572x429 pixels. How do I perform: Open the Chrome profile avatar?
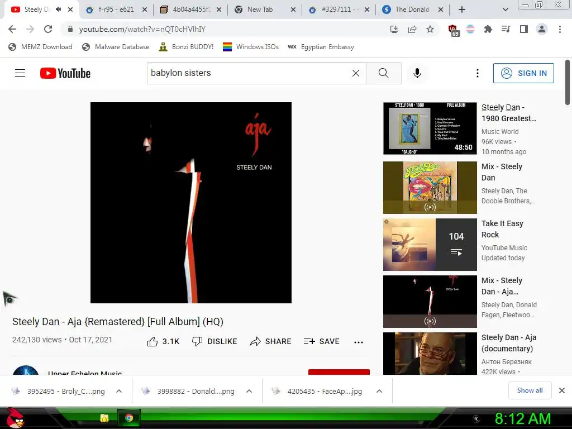click(542, 29)
